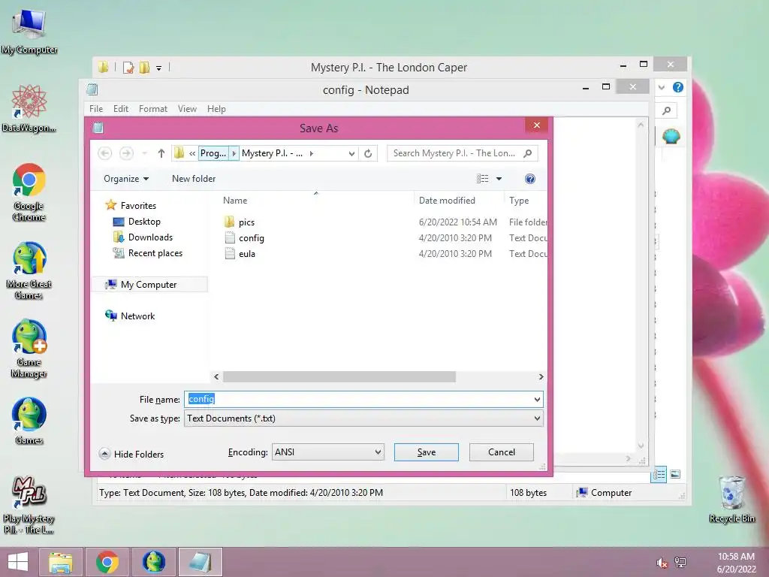The image size is (769, 577).
Task: Open help in Explorer window
Action: click(x=678, y=87)
